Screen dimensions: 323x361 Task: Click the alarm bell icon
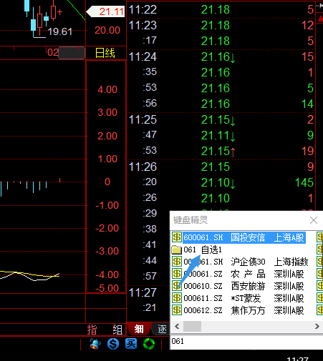95,344
